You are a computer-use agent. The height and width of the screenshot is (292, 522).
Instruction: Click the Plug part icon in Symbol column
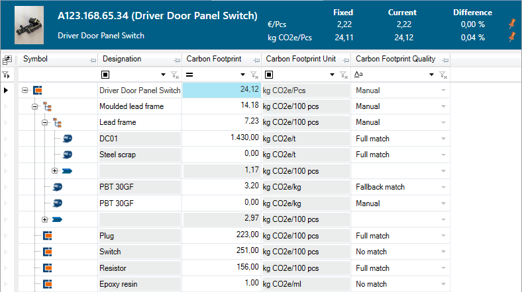(x=47, y=235)
